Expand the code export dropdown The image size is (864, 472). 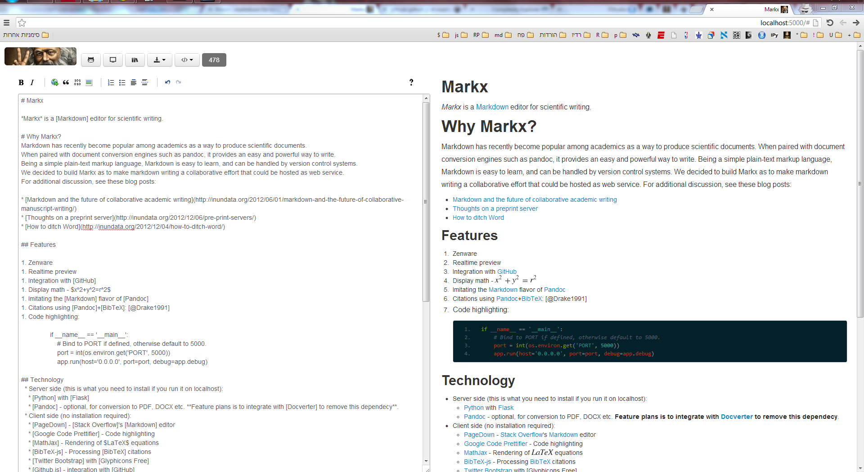[x=187, y=60]
